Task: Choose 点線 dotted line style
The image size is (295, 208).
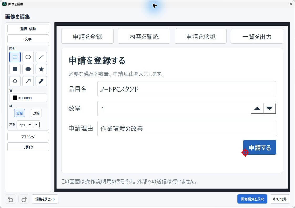Action: (36, 113)
